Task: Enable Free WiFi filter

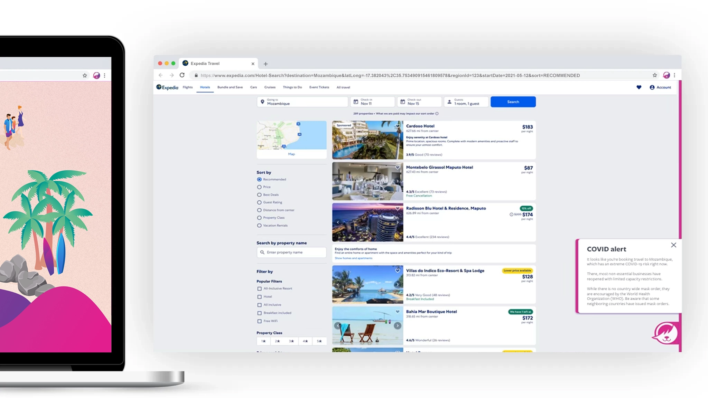Action: (259, 321)
